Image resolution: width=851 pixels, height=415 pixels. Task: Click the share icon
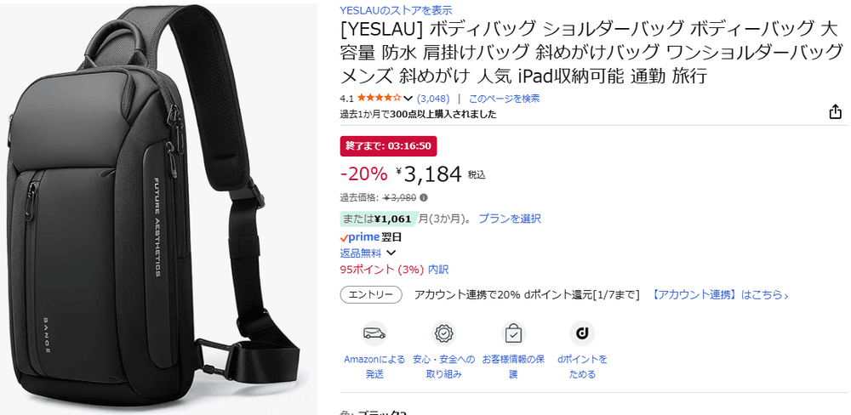(835, 112)
